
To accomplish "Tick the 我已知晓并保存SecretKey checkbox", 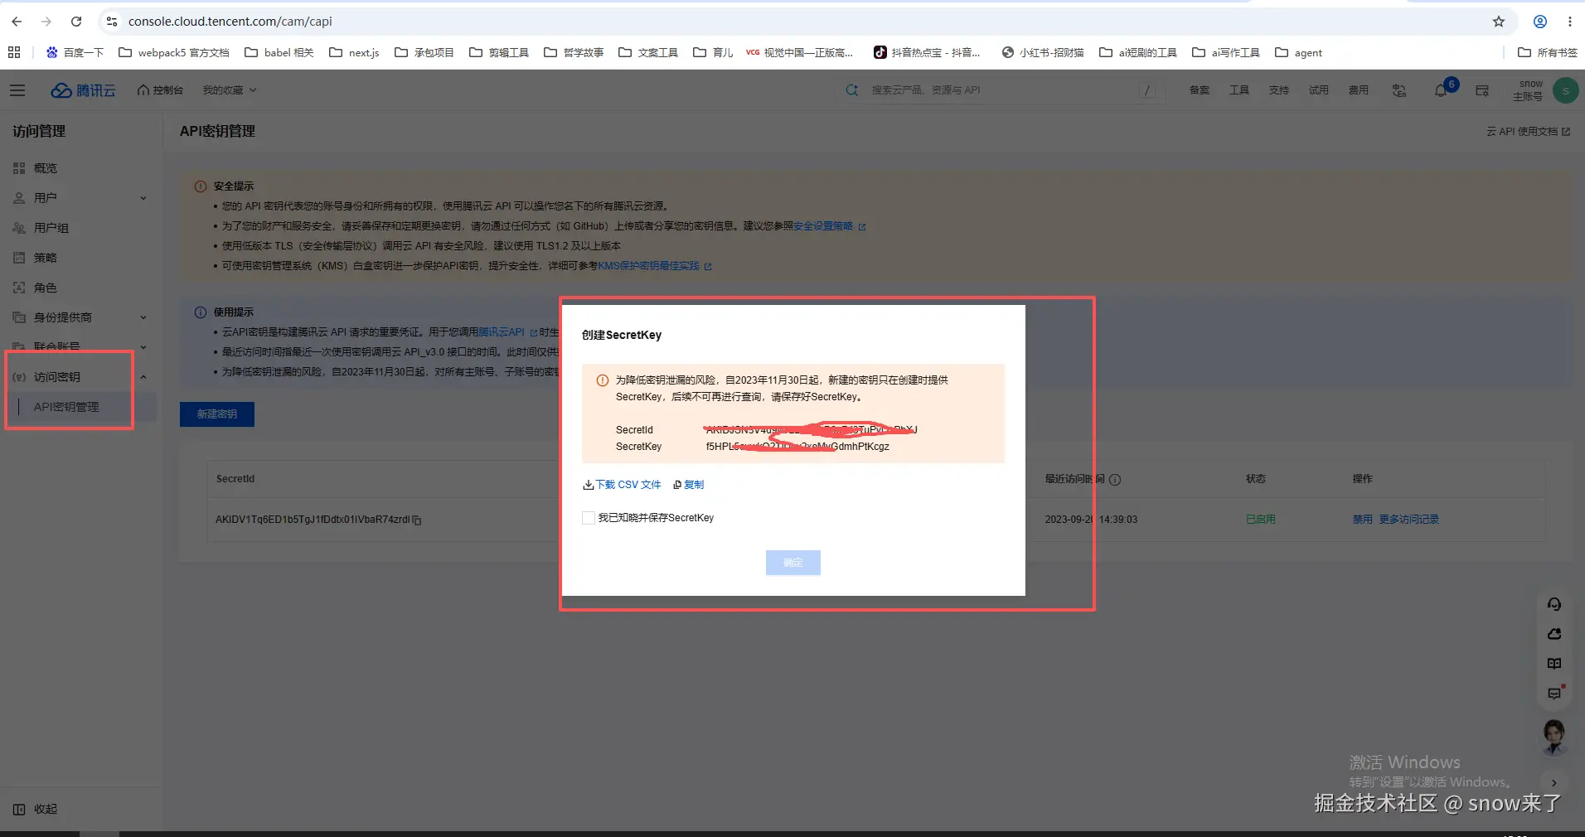I will click(x=589, y=518).
